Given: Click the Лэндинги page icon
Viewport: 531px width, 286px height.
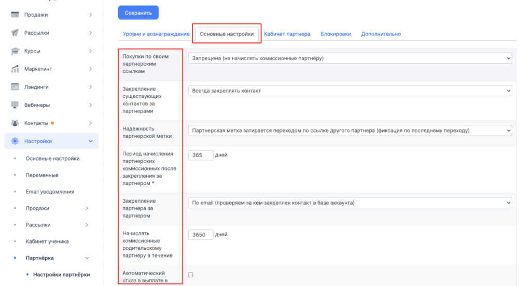Looking at the screenshot, I should pos(15,87).
